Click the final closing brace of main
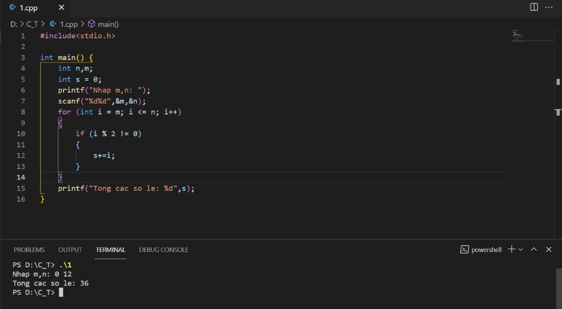562x309 pixels. [x=42, y=199]
